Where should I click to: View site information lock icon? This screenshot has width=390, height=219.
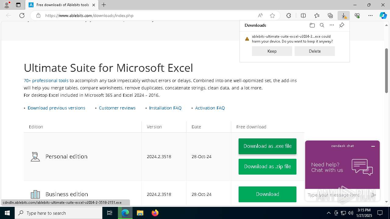(38, 16)
